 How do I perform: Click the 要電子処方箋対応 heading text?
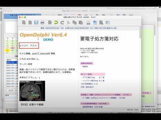tap(99, 39)
